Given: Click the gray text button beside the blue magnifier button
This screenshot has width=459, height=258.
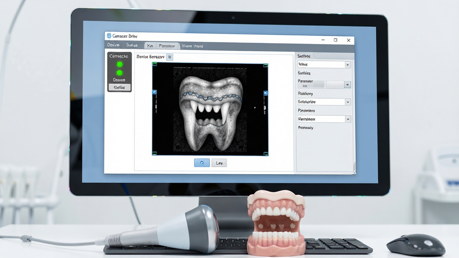Looking at the screenshot, I should click(219, 163).
